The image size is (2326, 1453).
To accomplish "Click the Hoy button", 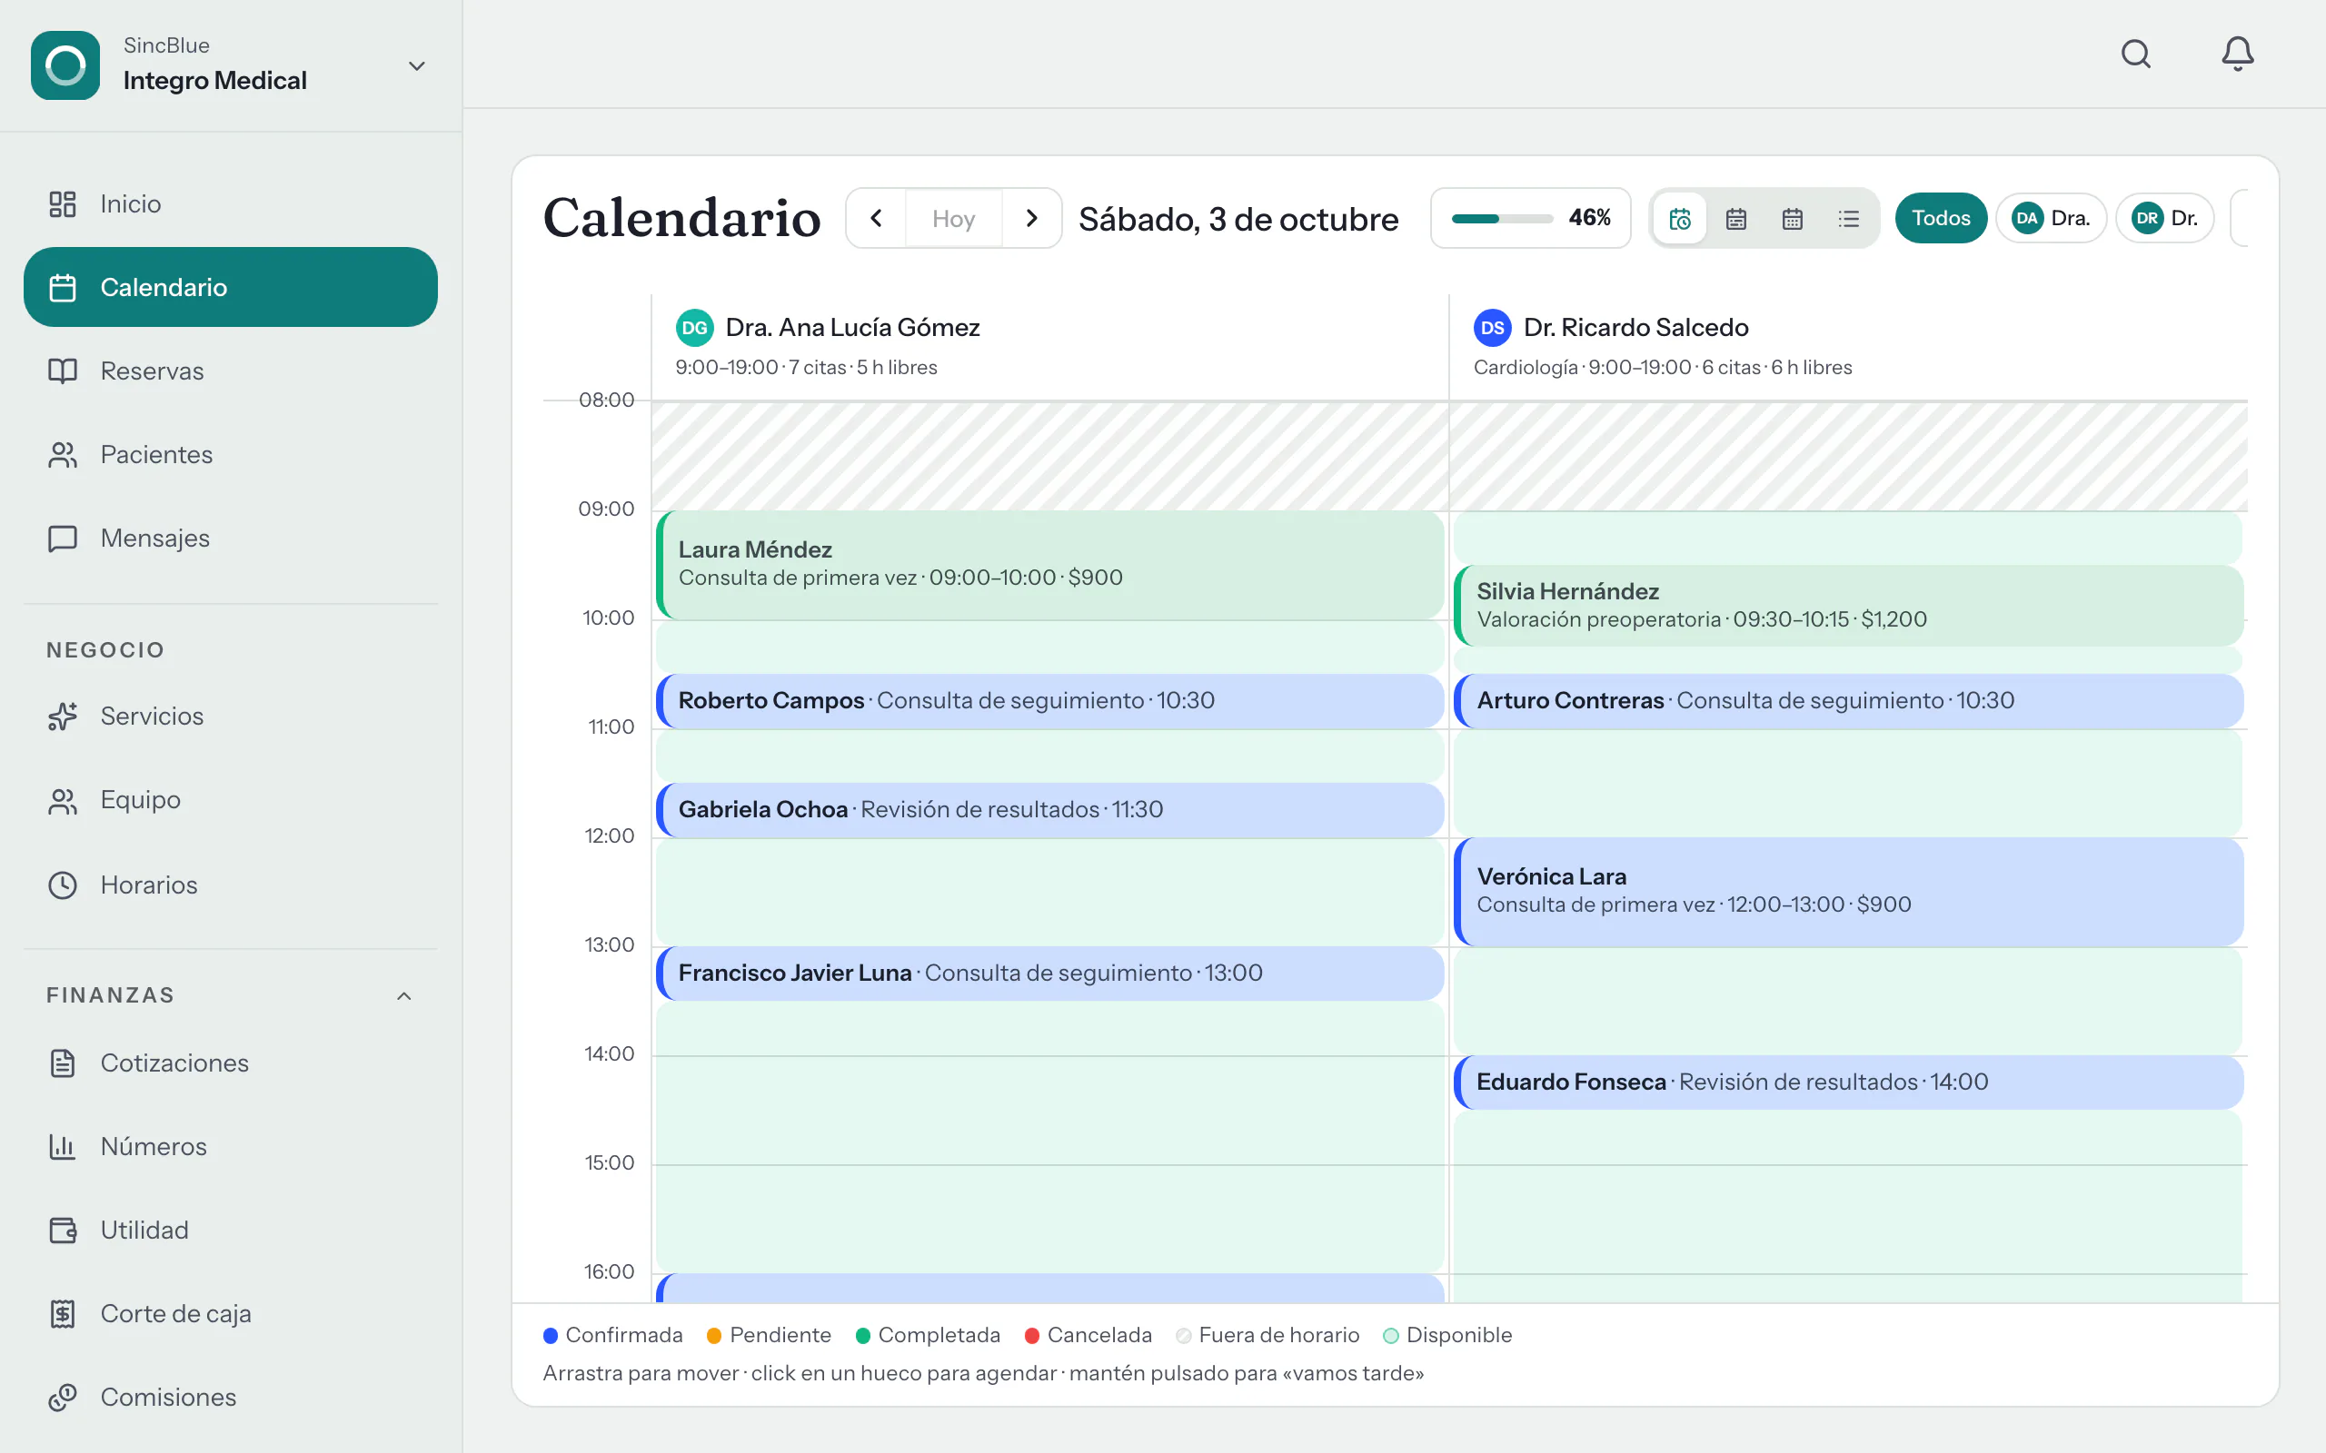I will 953,218.
